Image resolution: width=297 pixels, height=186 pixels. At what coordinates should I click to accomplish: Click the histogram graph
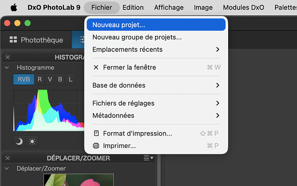coord(49,110)
